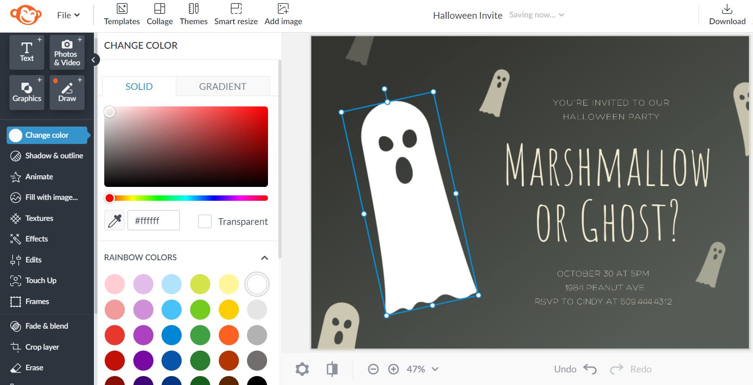Screen dimensions: 753x385
Task: Collapse the side panel with chevron arrow
Action: coord(94,59)
